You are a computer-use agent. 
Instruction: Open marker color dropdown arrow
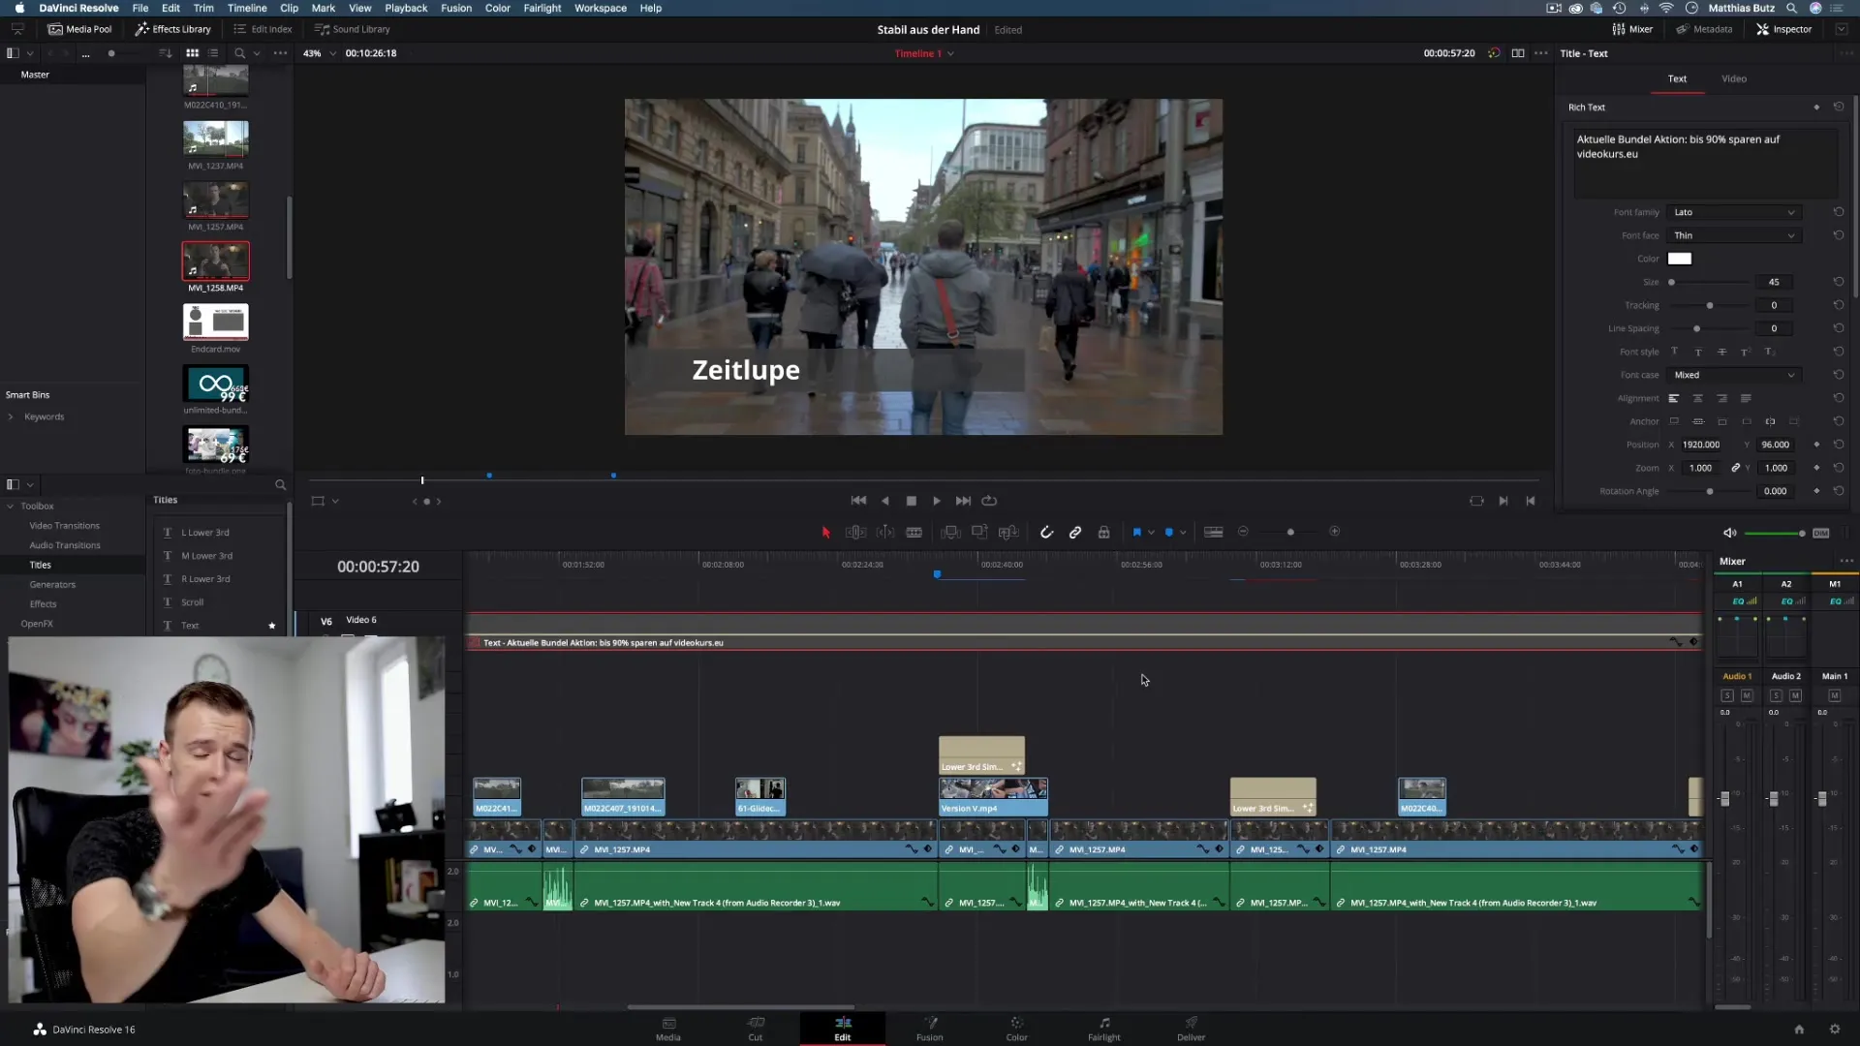click(x=1183, y=533)
